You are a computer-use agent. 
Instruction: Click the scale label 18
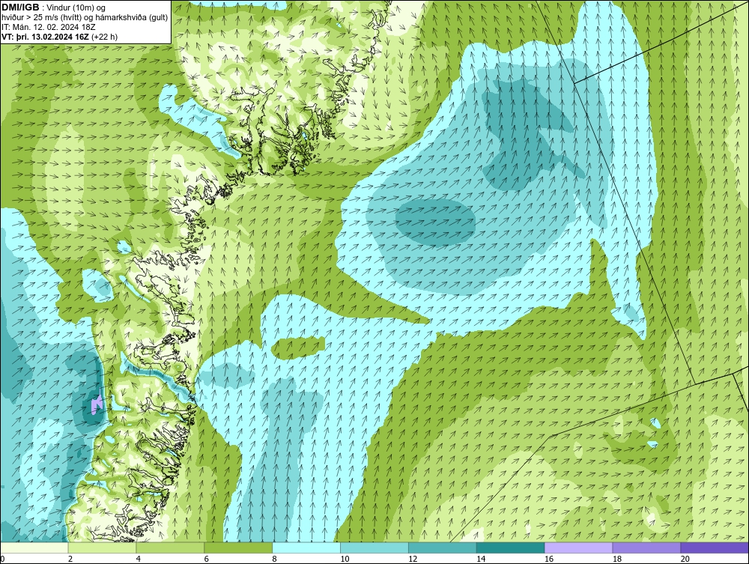616,559
